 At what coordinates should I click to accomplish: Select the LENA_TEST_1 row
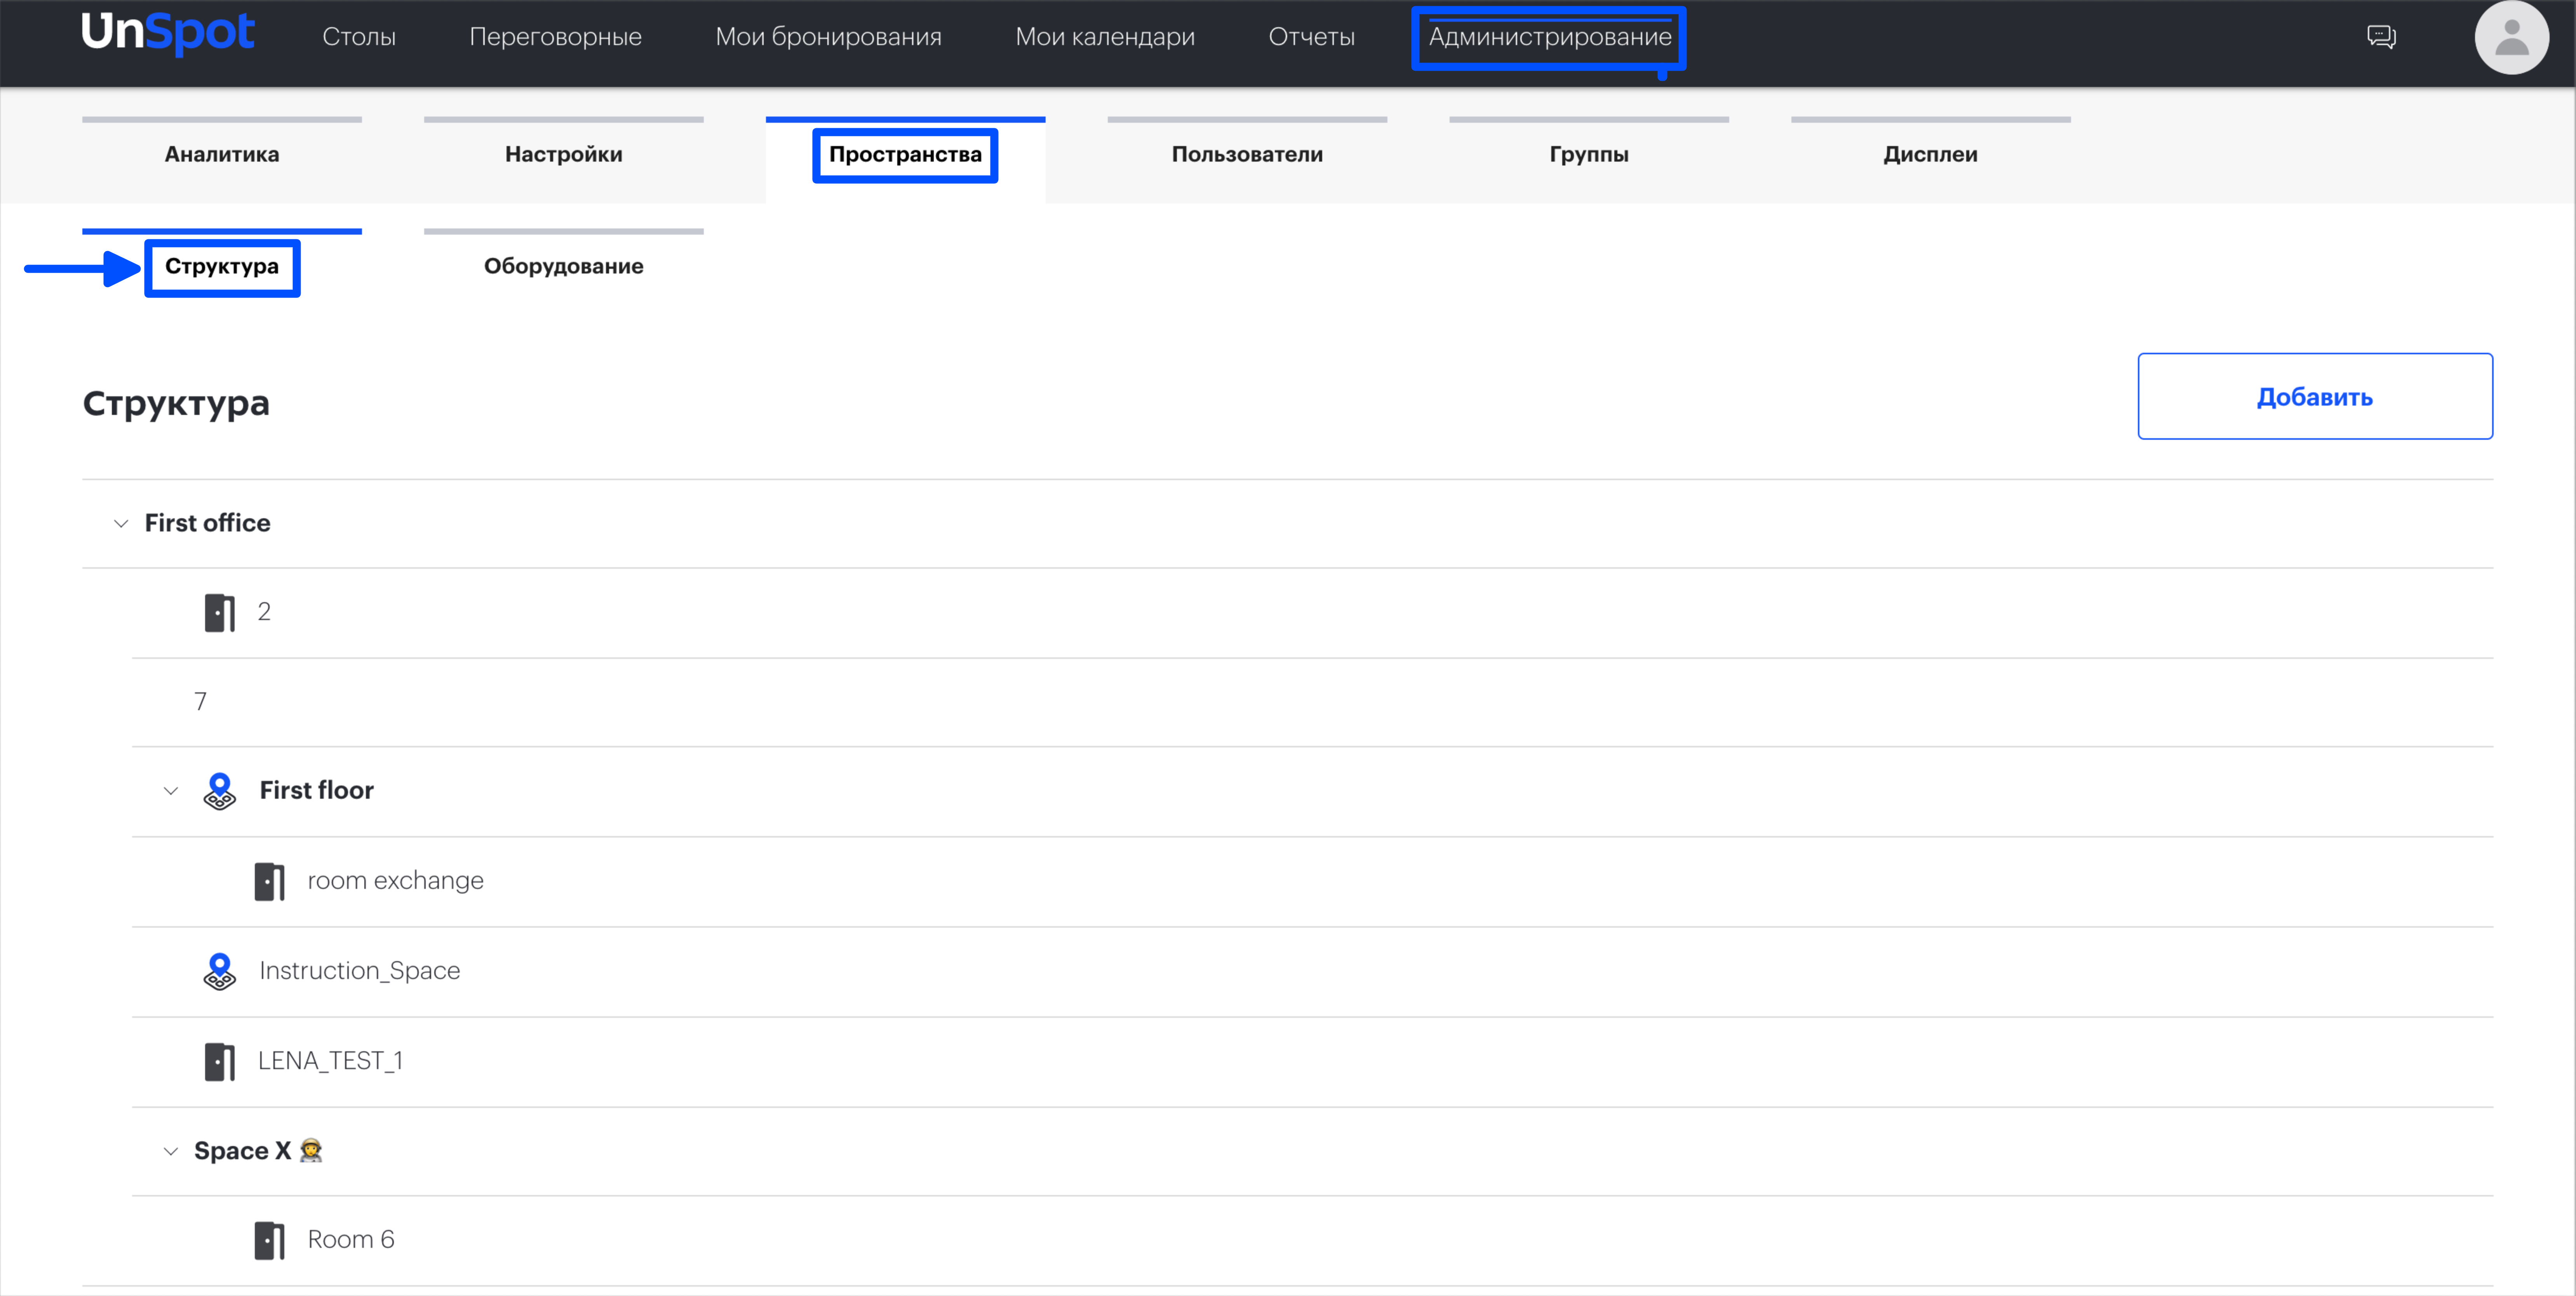point(1312,1062)
